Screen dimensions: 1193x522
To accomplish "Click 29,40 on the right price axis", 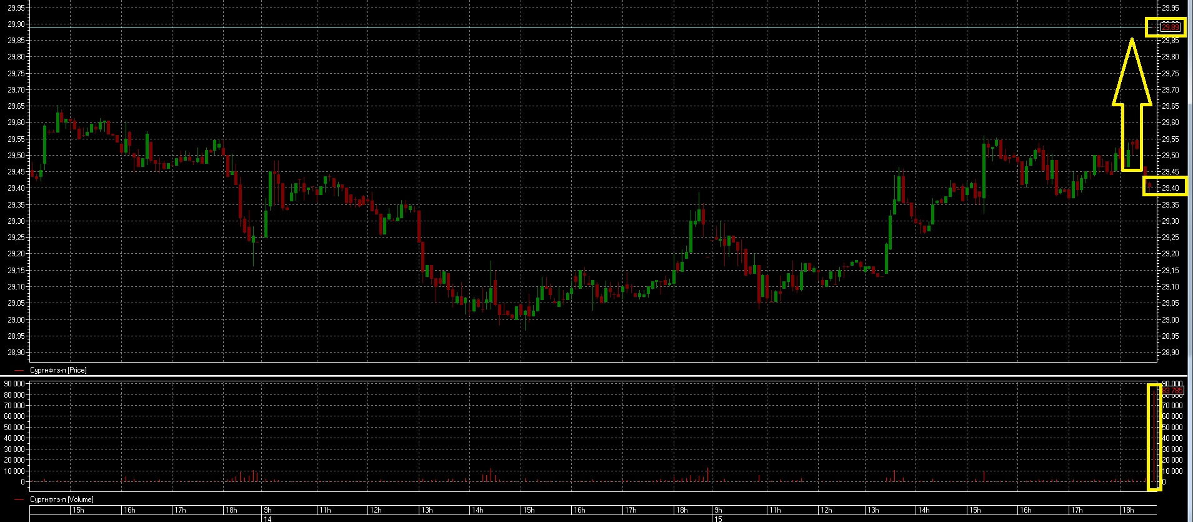I will pos(1171,188).
